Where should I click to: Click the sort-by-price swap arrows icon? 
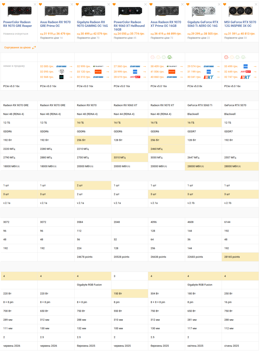[34, 48]
